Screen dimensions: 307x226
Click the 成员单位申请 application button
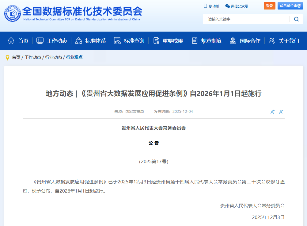tap(290, 6)
